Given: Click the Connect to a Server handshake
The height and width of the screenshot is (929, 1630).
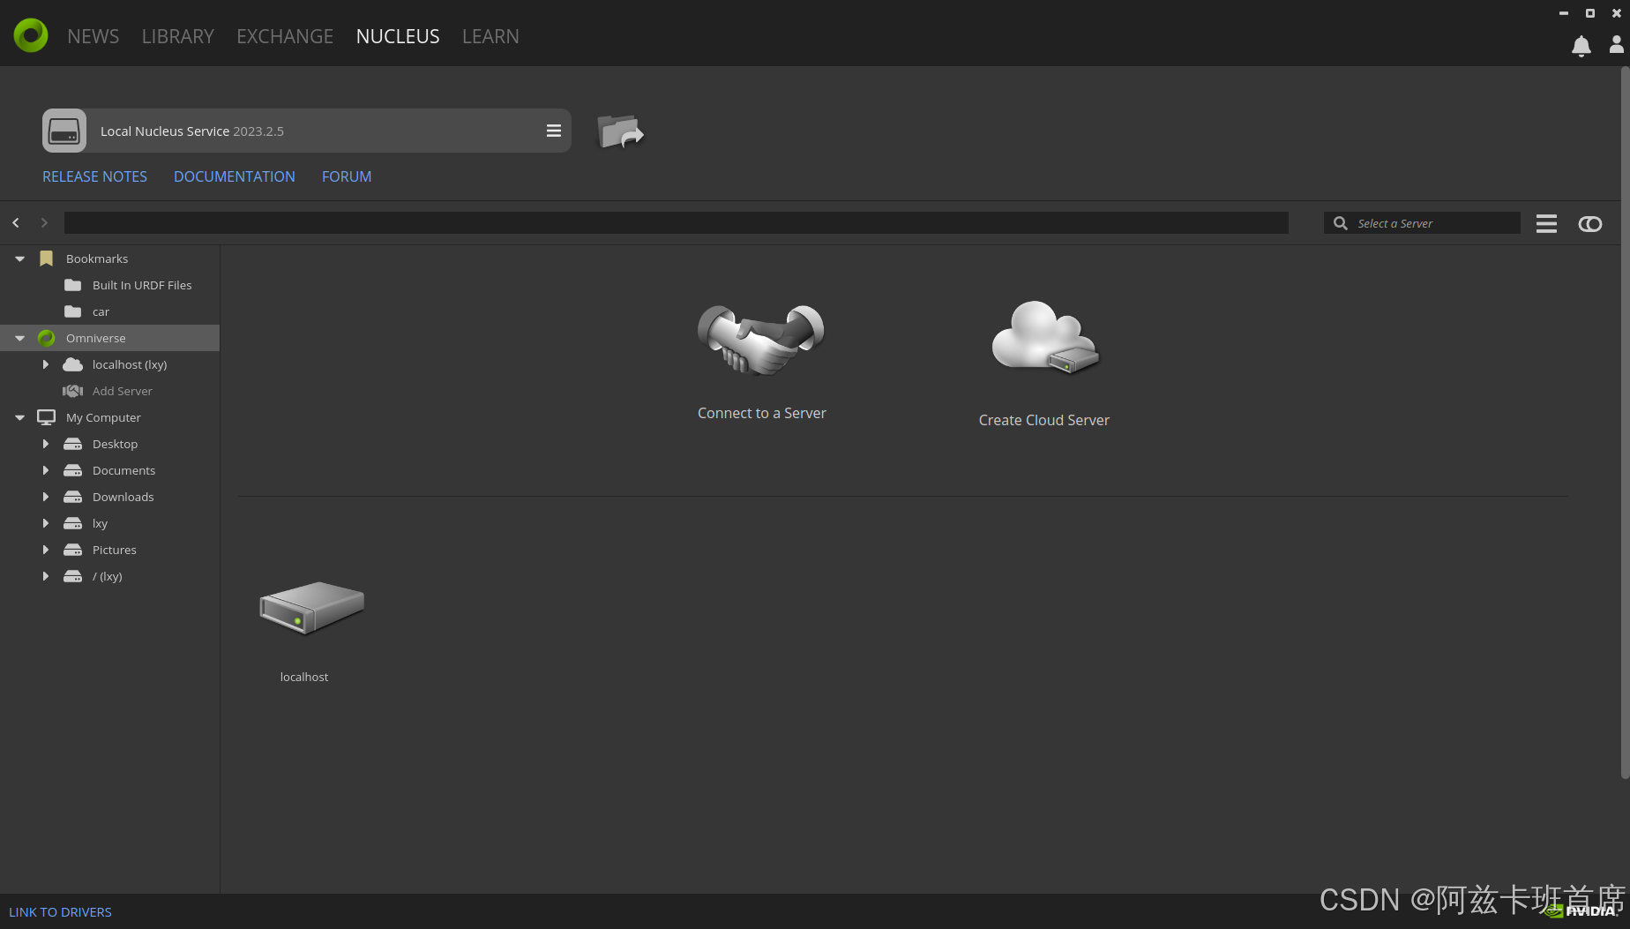Looking at the screenshot, I should click(x=760, y=341).
